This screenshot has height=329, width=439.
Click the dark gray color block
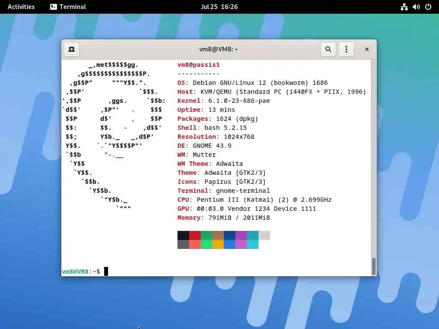pos(183,244)
